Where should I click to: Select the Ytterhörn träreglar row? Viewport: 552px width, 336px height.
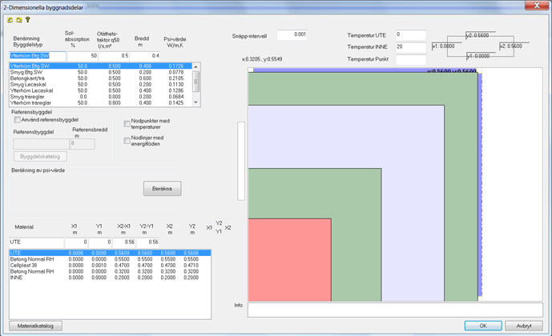100,103
